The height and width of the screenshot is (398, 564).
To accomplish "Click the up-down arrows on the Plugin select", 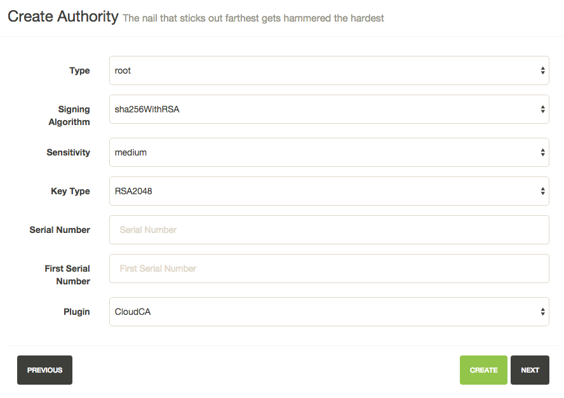I will point(542,312).
